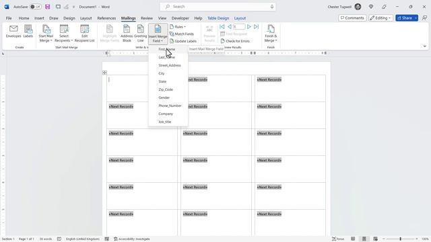This screenshot has height=242, width=431.
Task: Go to next record arrow
Action: (x=248, y=27)
